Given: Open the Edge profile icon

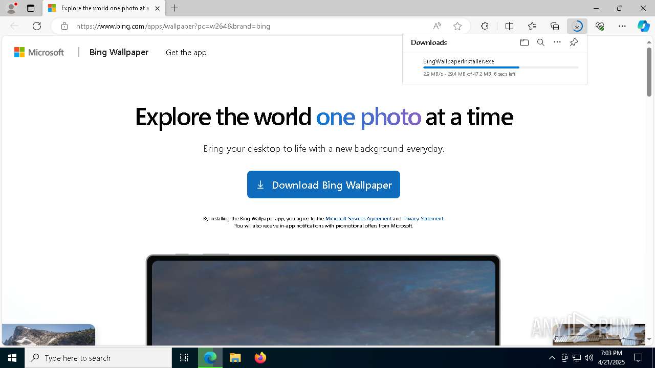Looking at the screenshot, I should coord(11,8).
